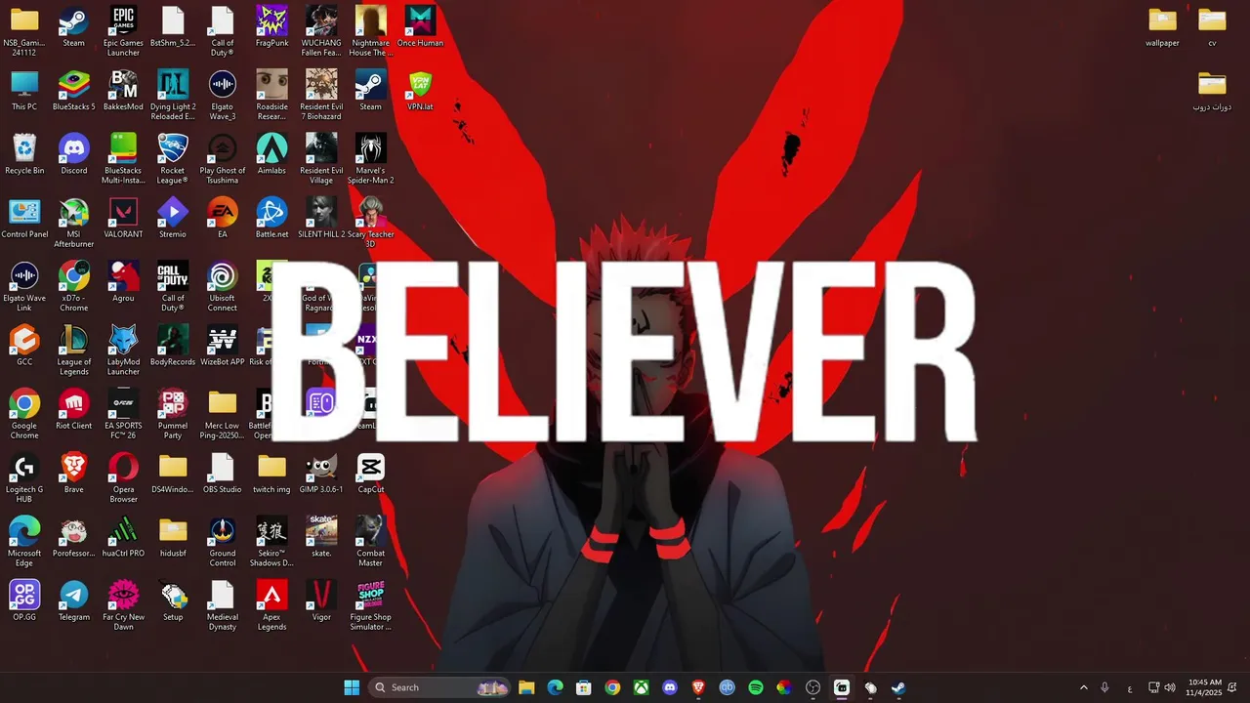Show hidden system tray icons
Screen dimensions: 1250x703
[x=1083, y=687]
